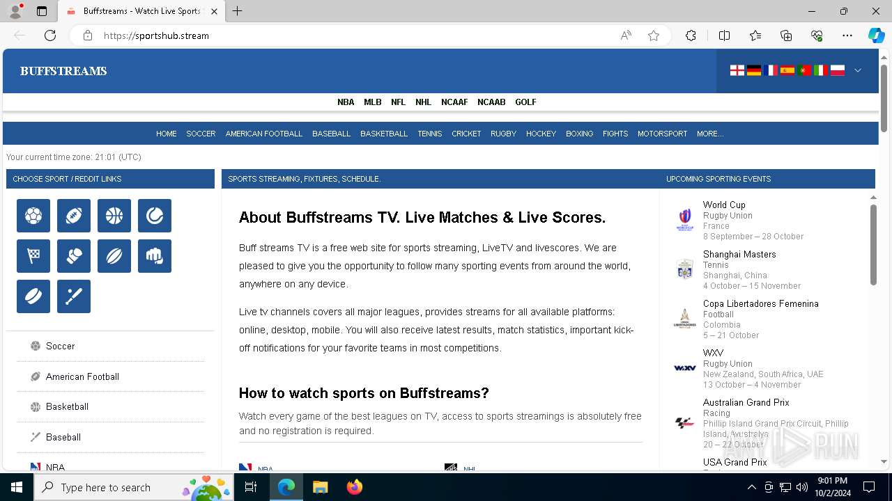Go to NHL in top league bar
The width and height of the screenshot is (892, 501).
(x=424, y=102)
